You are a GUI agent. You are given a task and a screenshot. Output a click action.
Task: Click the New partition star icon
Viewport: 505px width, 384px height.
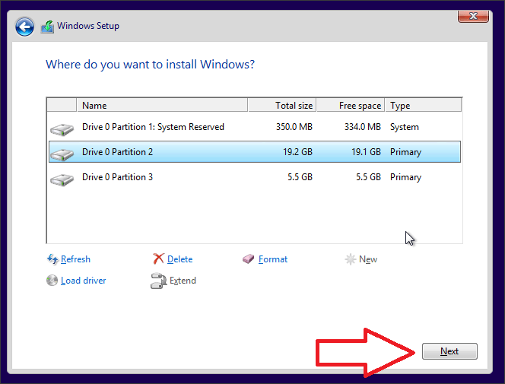351,259
